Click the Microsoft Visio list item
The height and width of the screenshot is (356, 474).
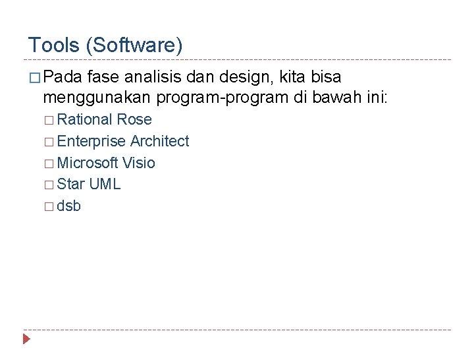point(106,163)
